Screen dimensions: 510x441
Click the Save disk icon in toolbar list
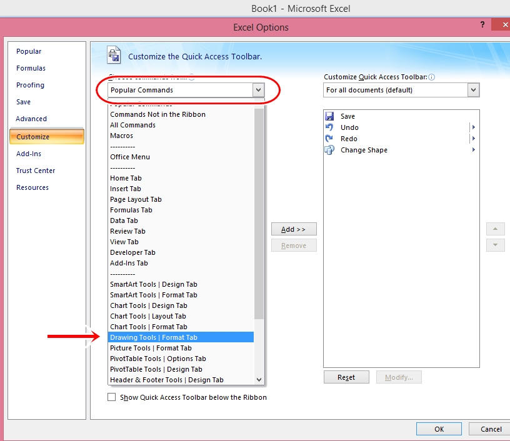point(329,116)
